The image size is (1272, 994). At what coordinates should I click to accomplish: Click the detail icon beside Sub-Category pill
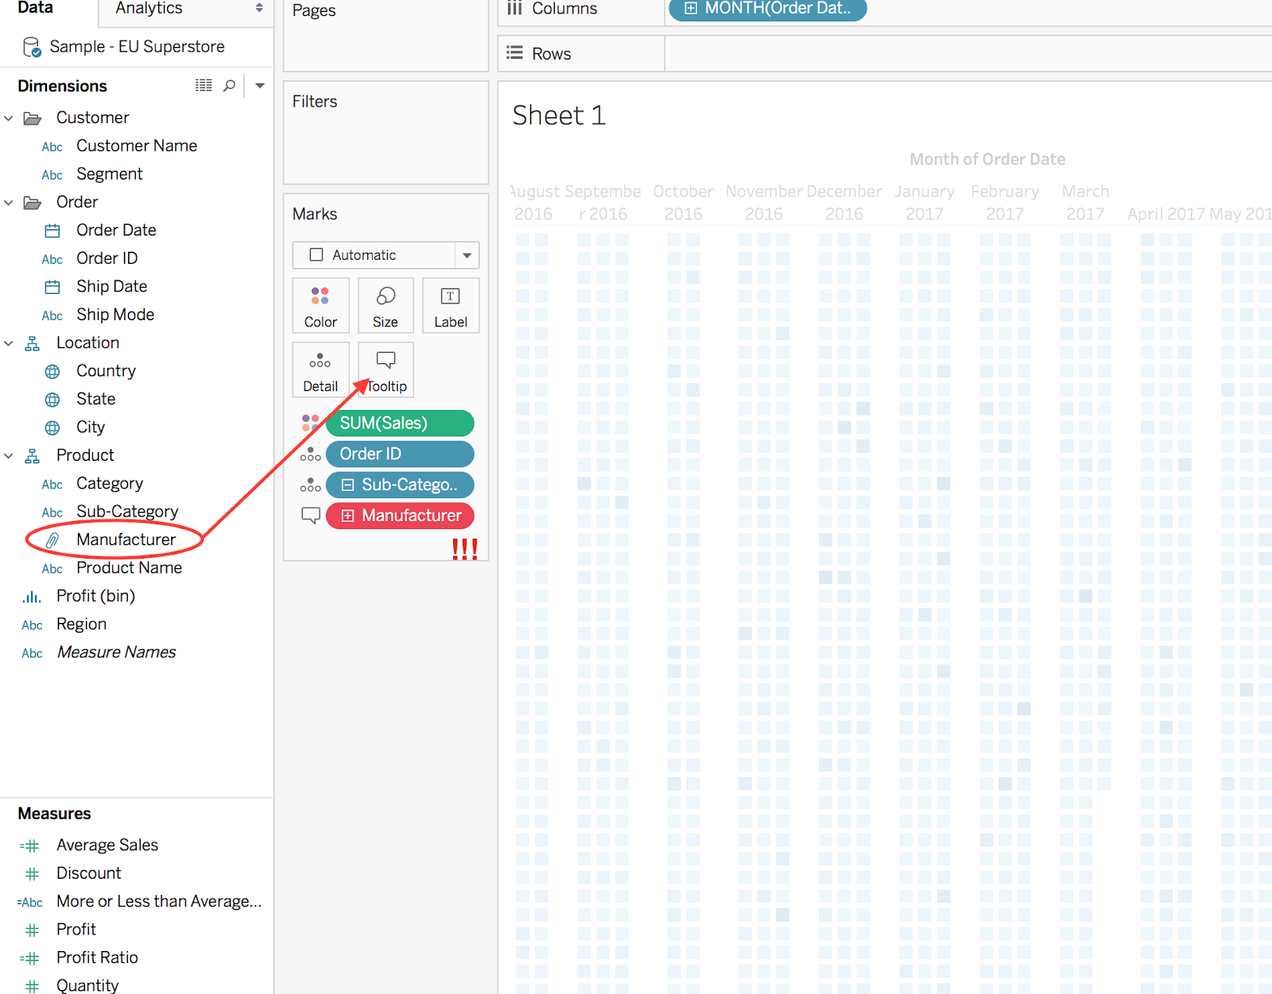pyautogui.click(x=310, y=485)
